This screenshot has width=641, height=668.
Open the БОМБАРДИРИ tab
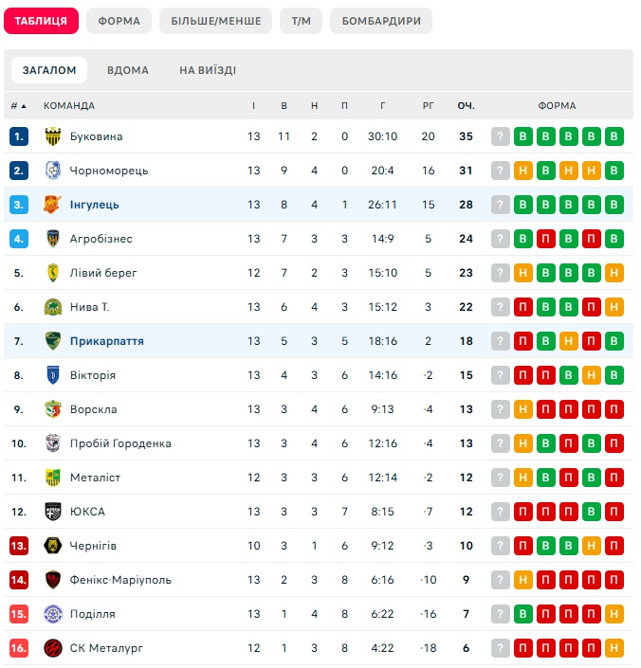click(x=381, y=21)
